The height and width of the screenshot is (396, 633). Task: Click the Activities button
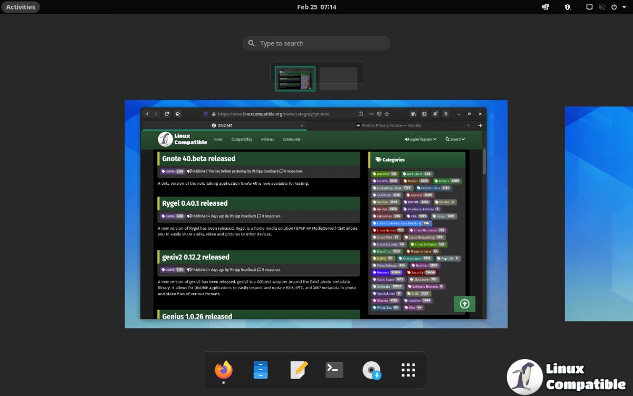[21, 7]
